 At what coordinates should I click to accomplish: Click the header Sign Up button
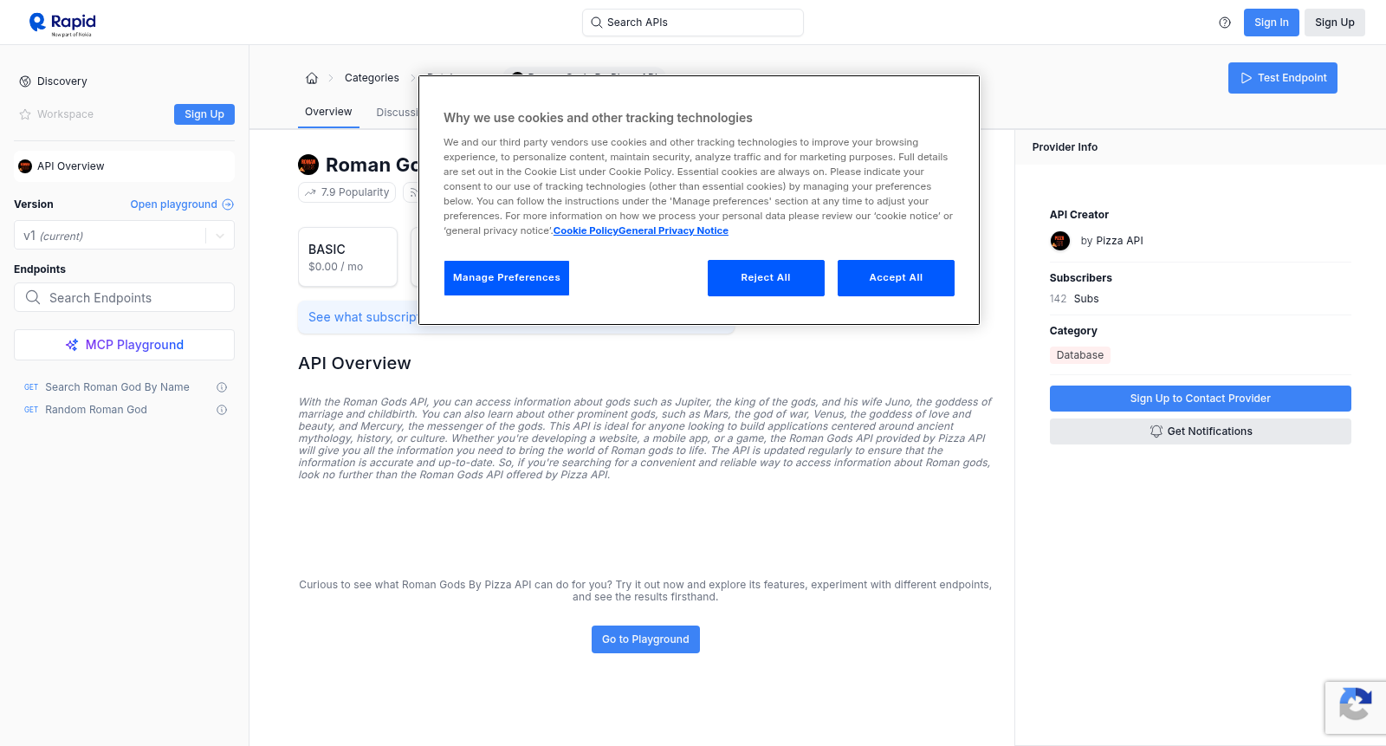click(1334, 23)
